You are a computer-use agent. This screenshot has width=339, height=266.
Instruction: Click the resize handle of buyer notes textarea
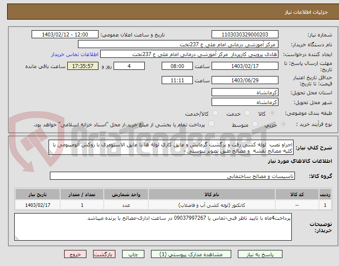pyautogui.click(x=17, y=238)
